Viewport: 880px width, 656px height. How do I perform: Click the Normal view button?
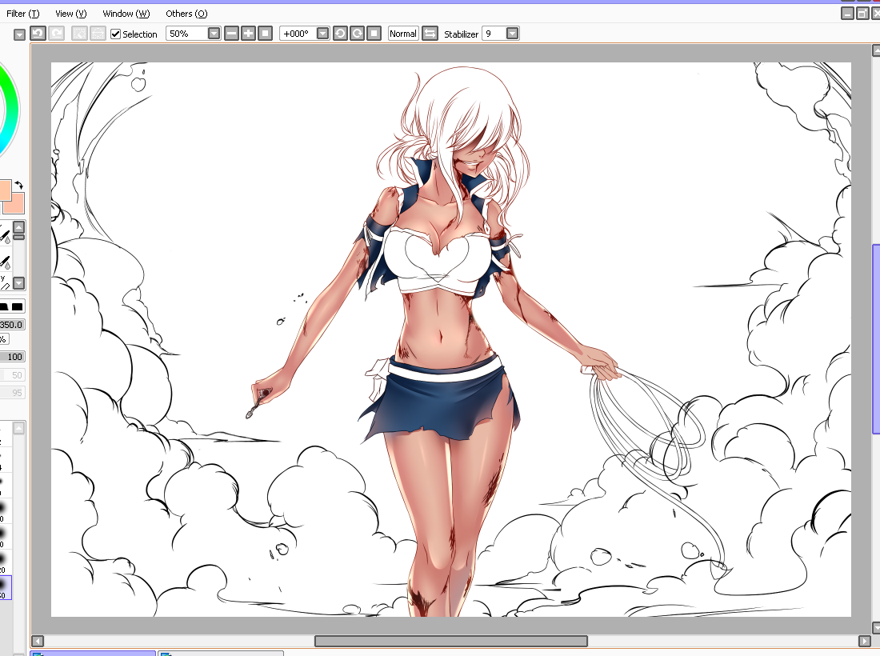tap(403, 34)
